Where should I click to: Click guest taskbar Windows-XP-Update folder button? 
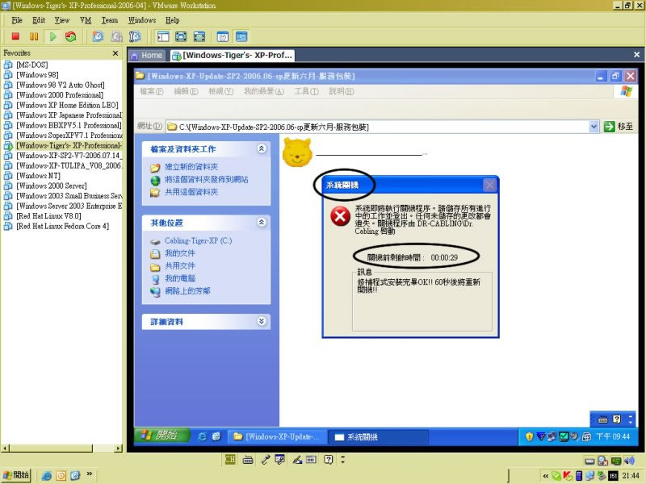tap(278, 436)
